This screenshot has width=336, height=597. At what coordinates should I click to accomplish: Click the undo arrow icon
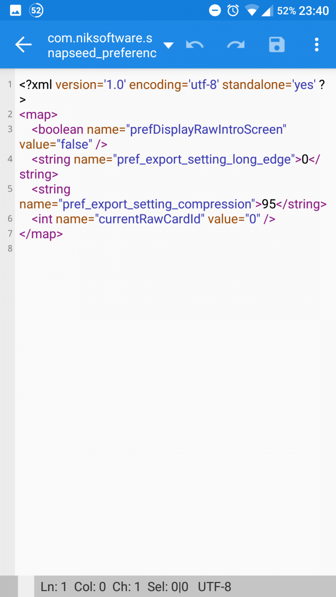pyautogui.click(x=195, y=45)
